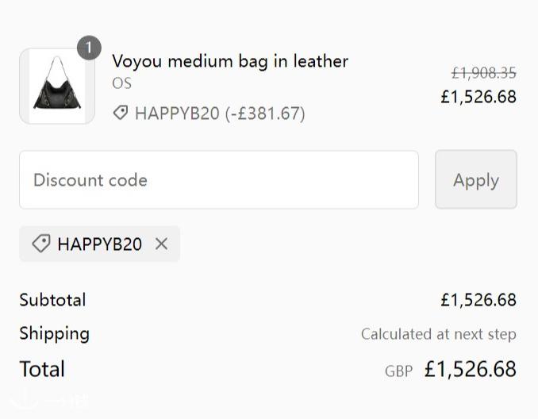Screen dimensions: 538x419
Task: Click the Total amount in the GBP row
Action: pyautogui.click(x=470, y=369)
